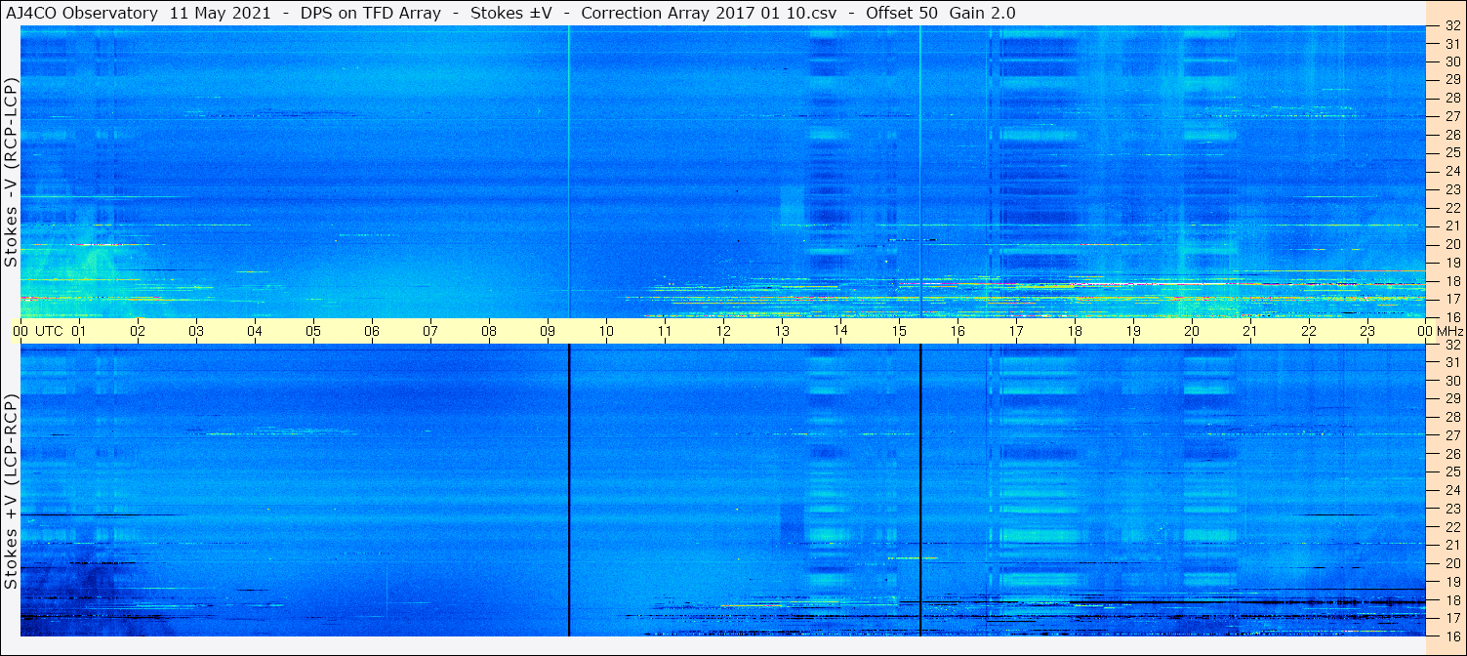Select the 21 hour tick on the time axis

point(1250,331)
